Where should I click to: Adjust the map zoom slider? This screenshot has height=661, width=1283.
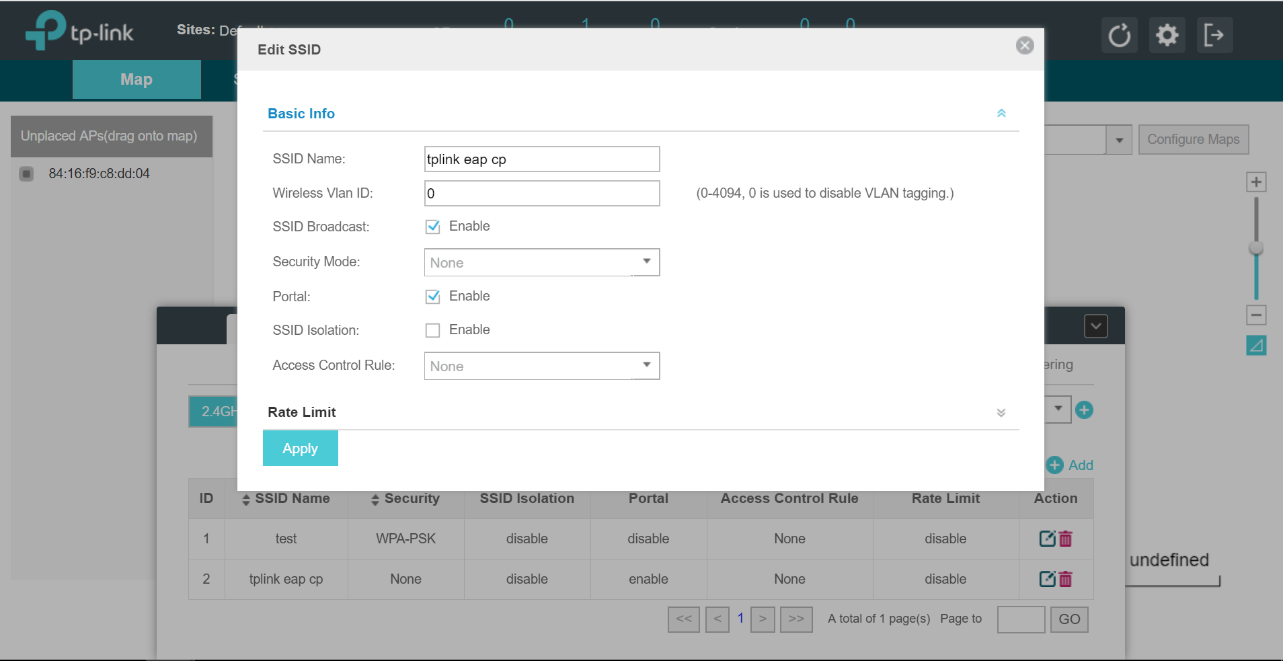click(x=1256, y=247)
